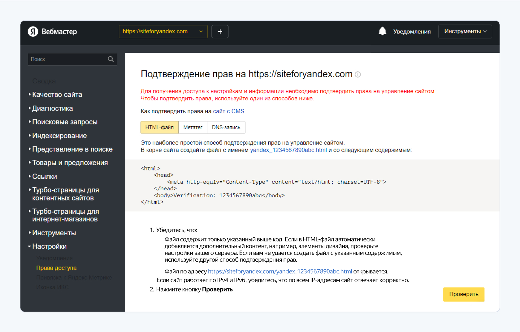The height and width of the screenshot is (332, 520).
Task: Expand Индексирование section
Action: click(x=59, y=136)
